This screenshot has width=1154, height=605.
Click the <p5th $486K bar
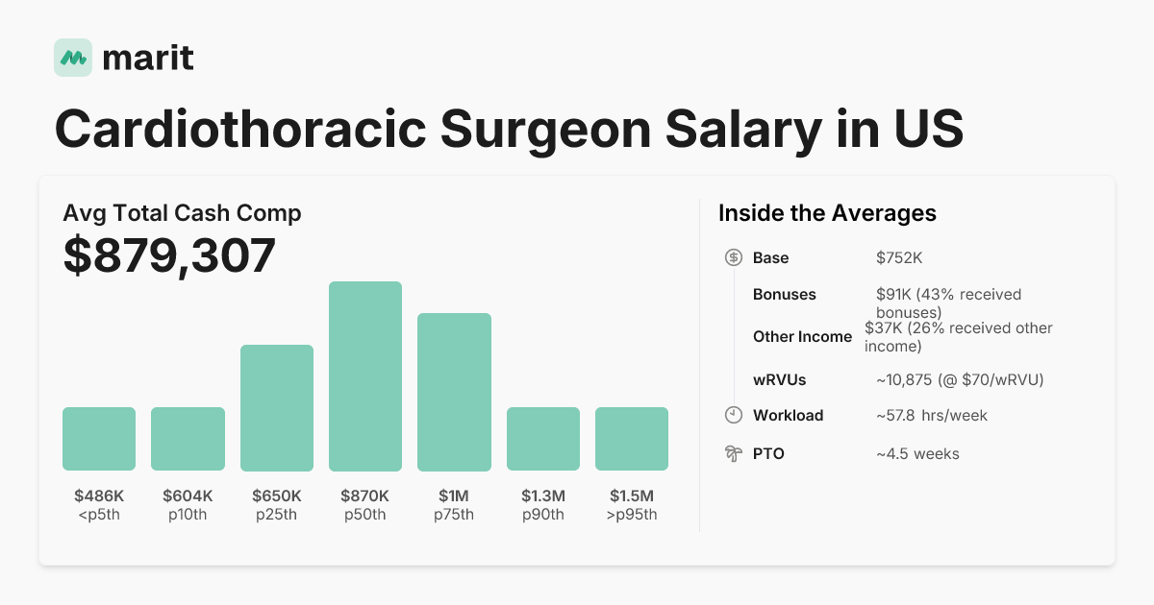(x=99, y=439)
